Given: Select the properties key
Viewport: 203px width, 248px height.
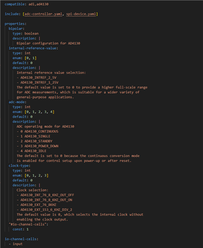Looking at the screenshot, I should coord(14,24).
